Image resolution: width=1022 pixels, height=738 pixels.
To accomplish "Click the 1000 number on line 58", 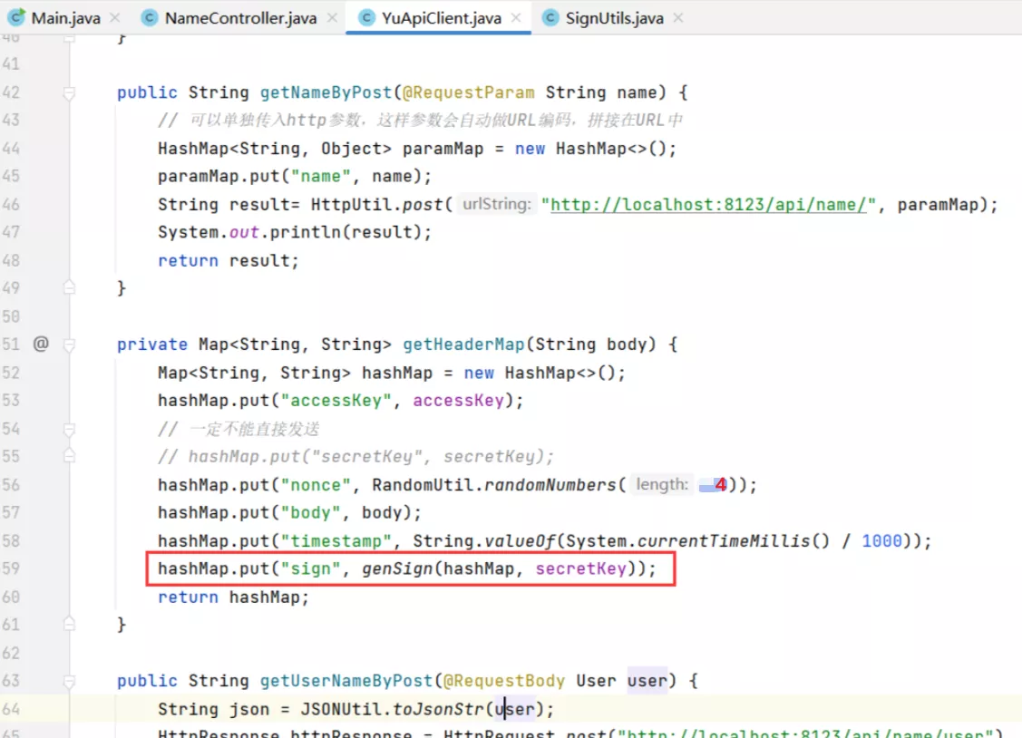I will pyautogui.click(x=881, y=540).
